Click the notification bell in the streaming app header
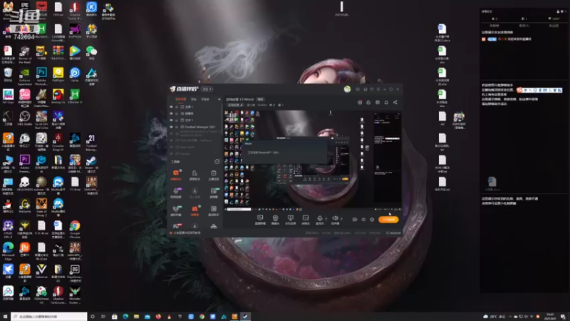The width and height of the screenshot is (570, 321). pyautogui.click(x=386, y=102)
